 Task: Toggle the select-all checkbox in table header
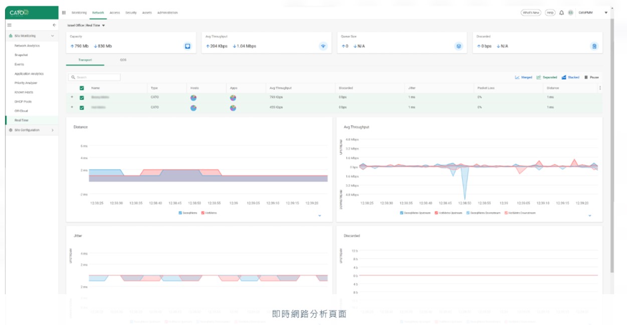point(82,88)
